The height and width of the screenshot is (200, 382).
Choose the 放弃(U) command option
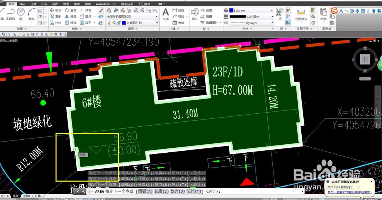pyautogui.click(x=178, y=192)
